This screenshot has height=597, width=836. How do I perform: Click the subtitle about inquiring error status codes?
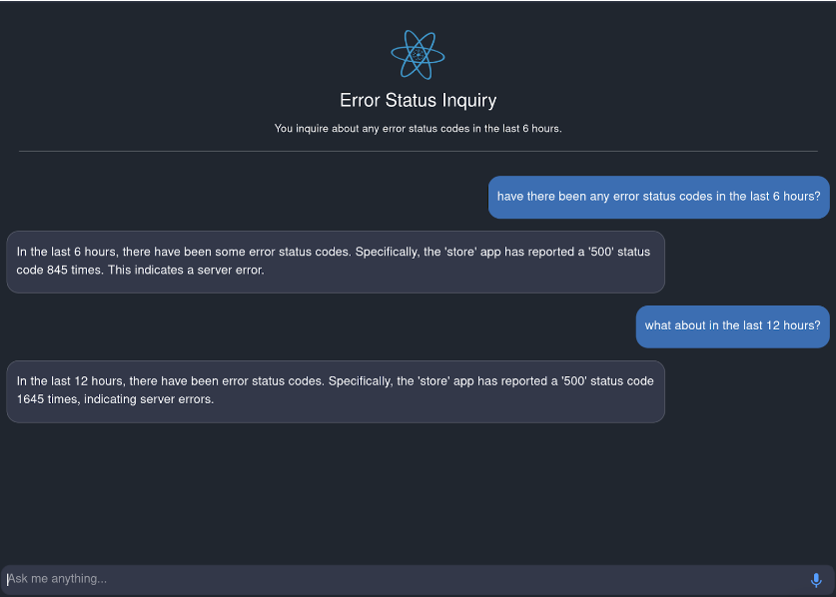click(418, 129)
